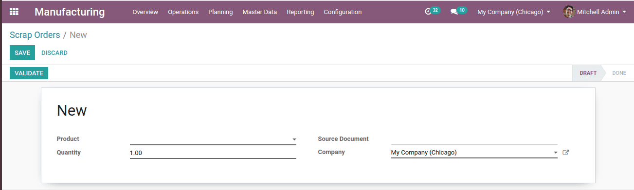634x190 pixels.
Task: Open My Company (Chicago) switcher in navbar
Action: tap(514, 12)
